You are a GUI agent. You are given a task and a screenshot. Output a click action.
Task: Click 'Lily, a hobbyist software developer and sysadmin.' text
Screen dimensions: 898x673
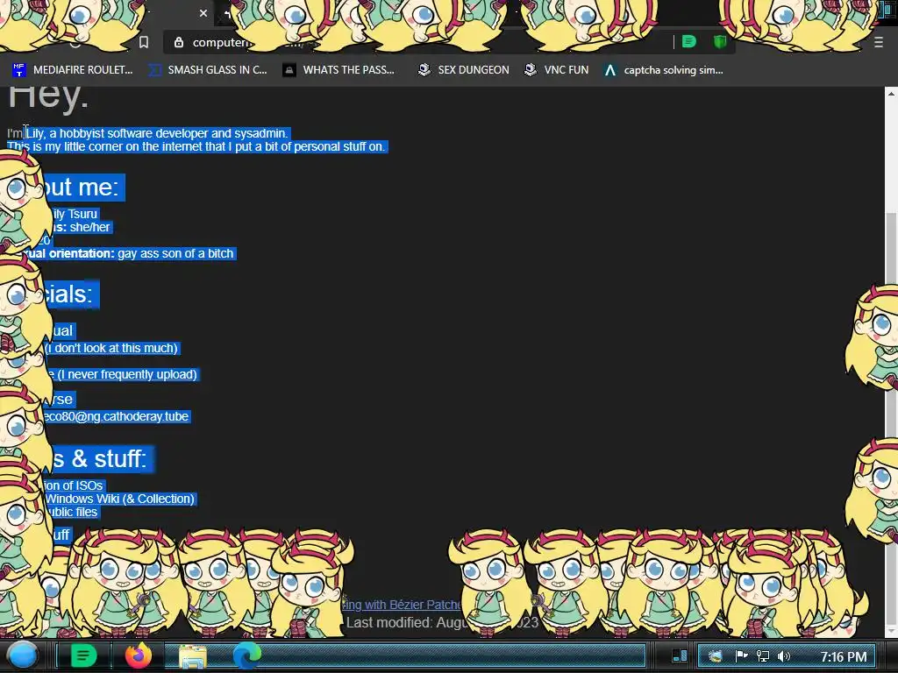pos(157,133)
